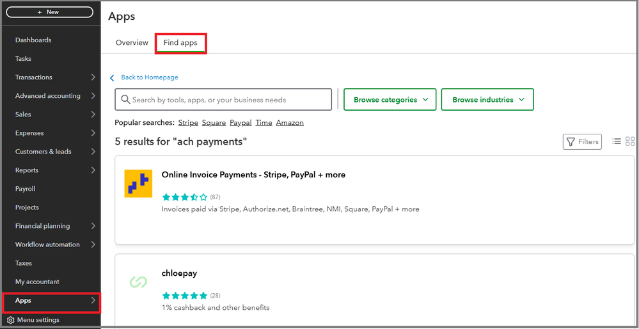Viewport: 639px width, 329px height.
Task: Click the chloepay app logo icon
Action: click(x=138, y=282)
